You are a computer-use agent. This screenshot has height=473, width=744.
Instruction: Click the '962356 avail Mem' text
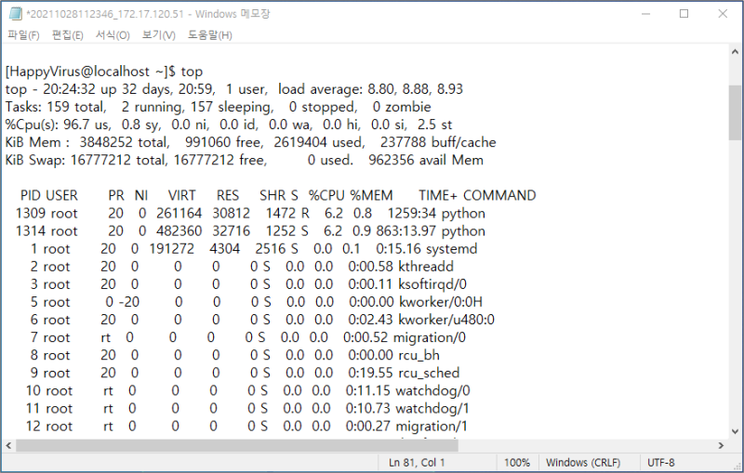(x=426, y=160)
